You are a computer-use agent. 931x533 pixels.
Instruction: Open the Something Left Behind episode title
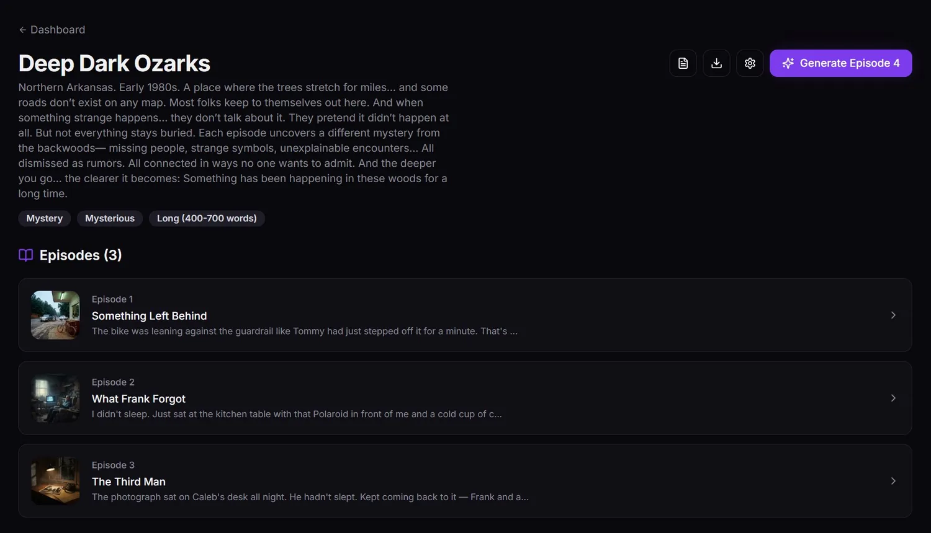click(150, 316)
